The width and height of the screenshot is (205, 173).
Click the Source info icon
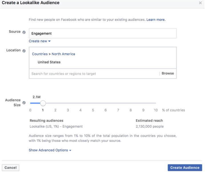(24, 32)
